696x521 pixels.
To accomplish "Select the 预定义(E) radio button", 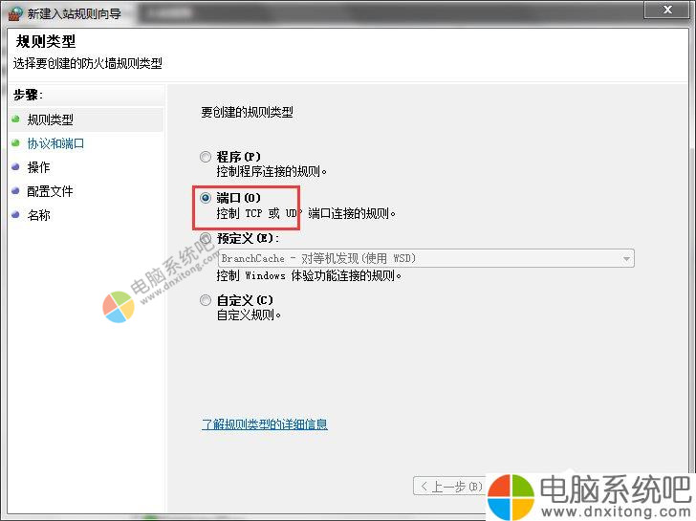I will (x=205, y=238).
